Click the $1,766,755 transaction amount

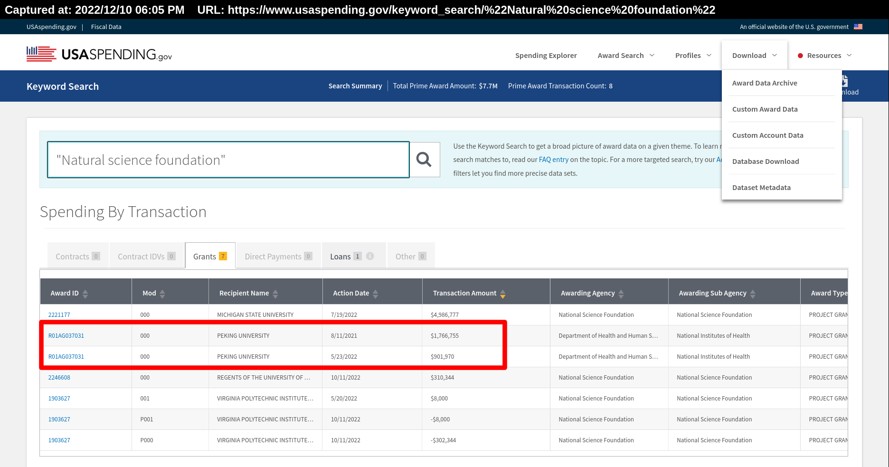444,336
